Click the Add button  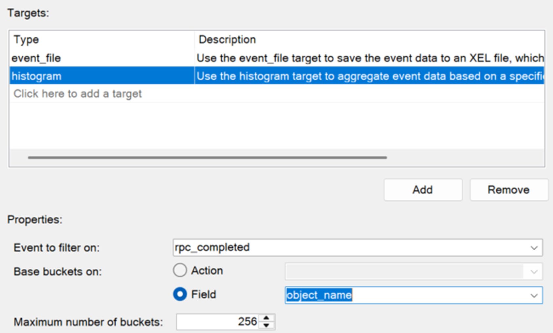(423, 190)
